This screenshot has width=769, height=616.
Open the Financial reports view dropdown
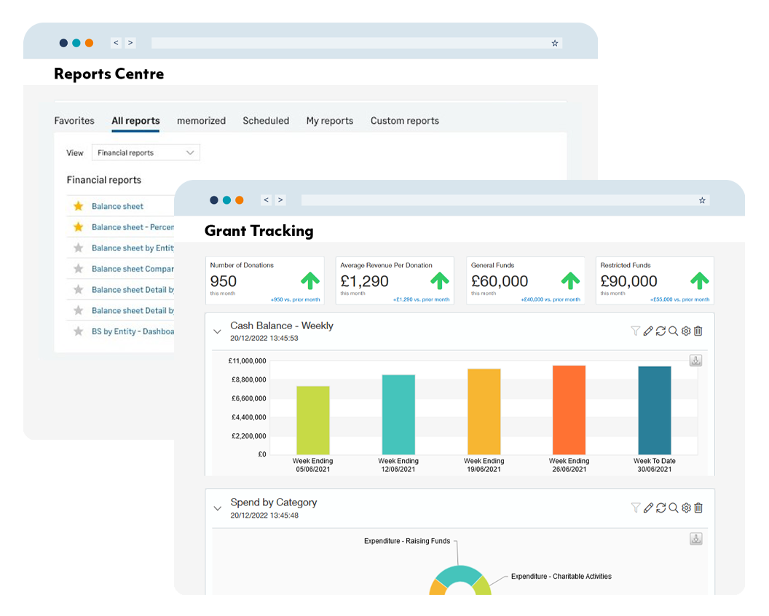[x=146, y=152]
